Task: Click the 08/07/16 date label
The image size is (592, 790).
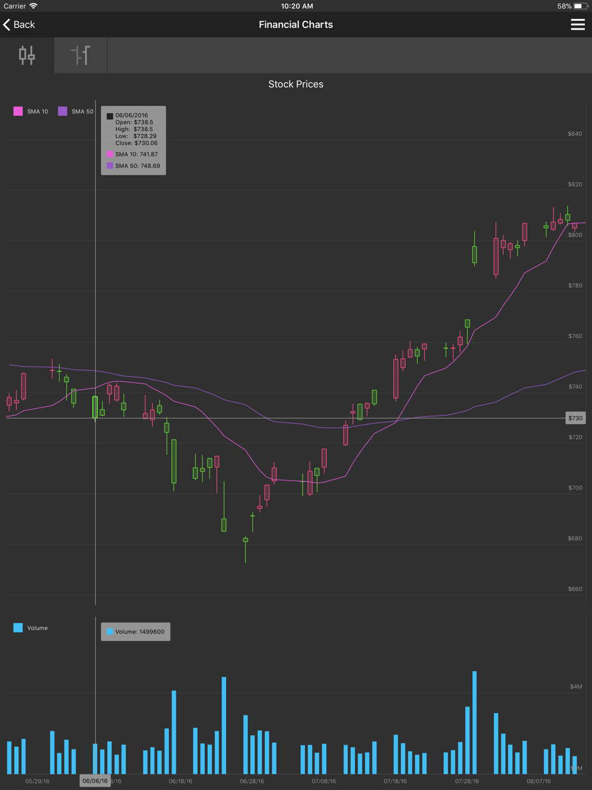Action: click(x=539, y=781)
